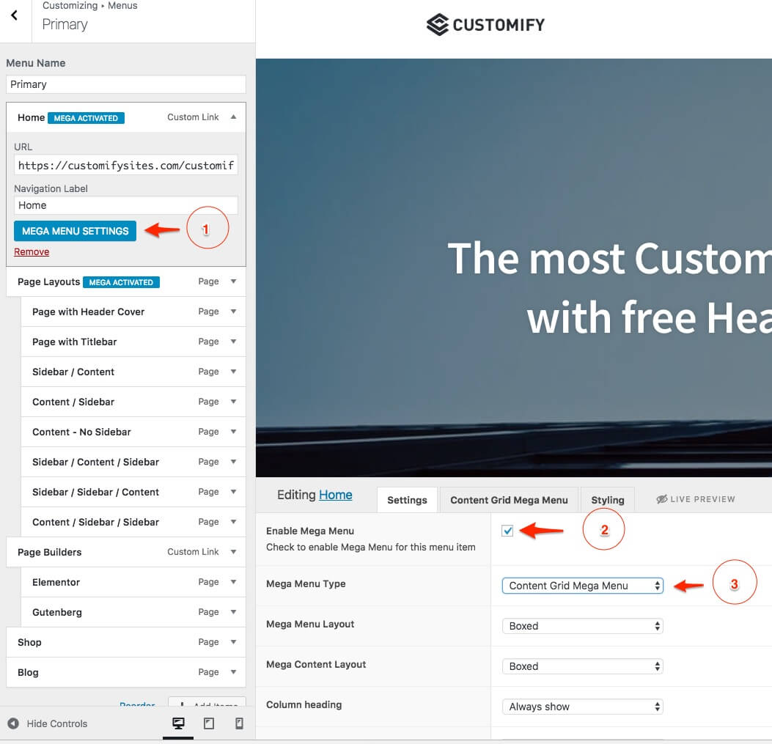Expand the Elementor menu item
This screenshot has height=744, width=772.
(x=233, y=582)
